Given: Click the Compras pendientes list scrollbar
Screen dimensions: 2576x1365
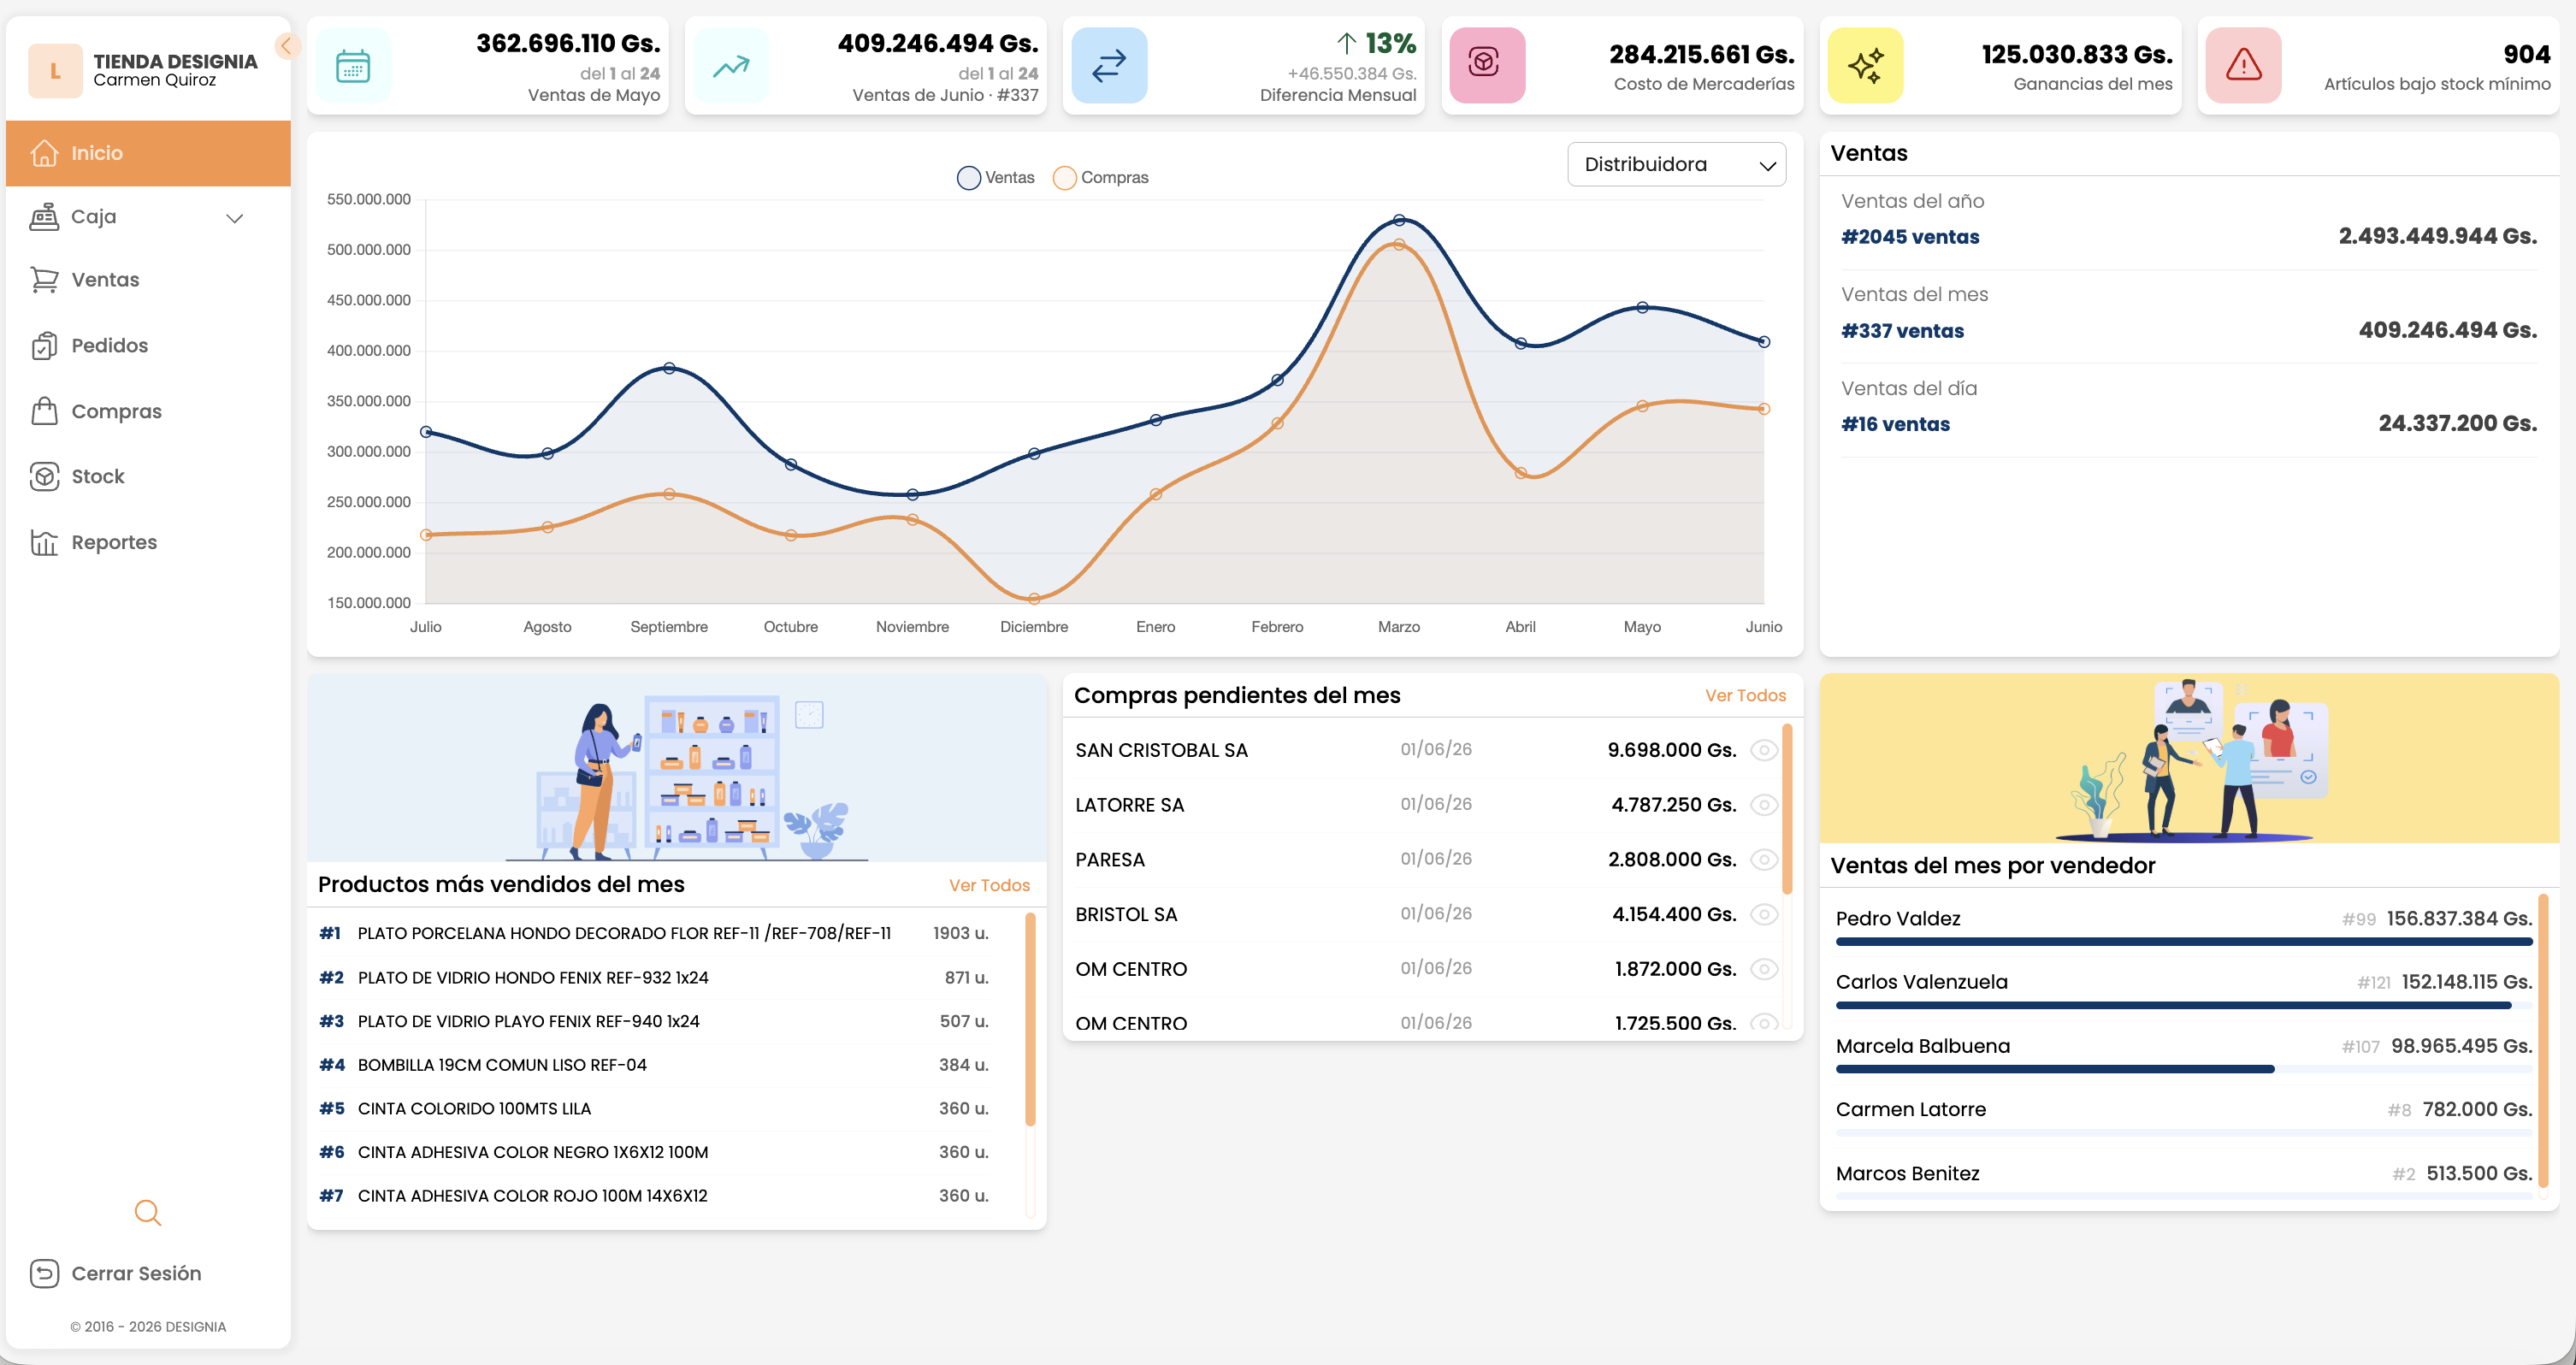Looking at the screenshot, I should (1787, 810).
